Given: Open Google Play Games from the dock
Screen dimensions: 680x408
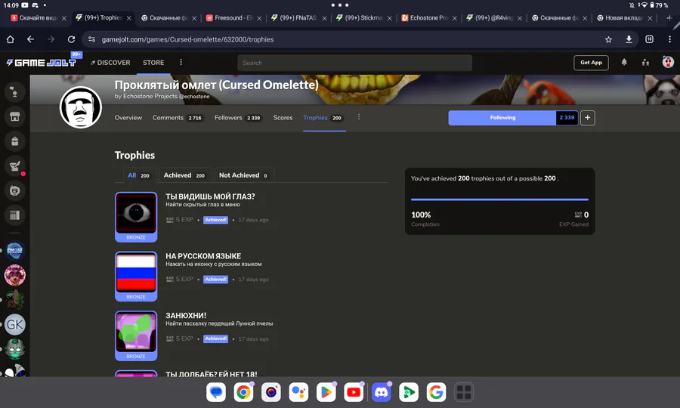Looking at the screenshot, I should click(x=409, y=392).
